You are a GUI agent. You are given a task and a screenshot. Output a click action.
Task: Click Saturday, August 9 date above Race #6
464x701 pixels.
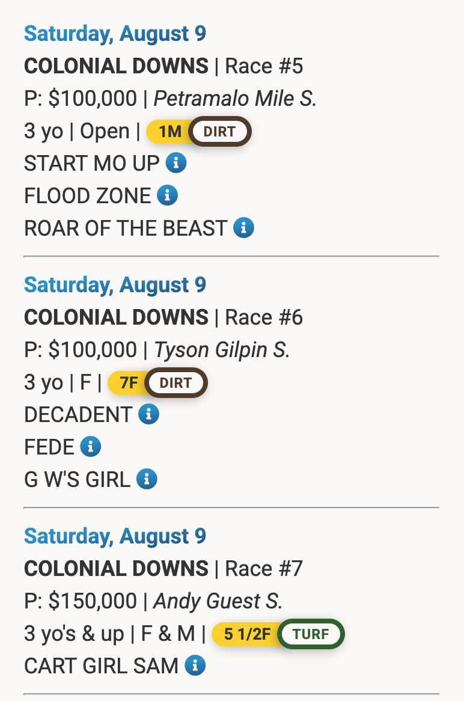point(115,285)
